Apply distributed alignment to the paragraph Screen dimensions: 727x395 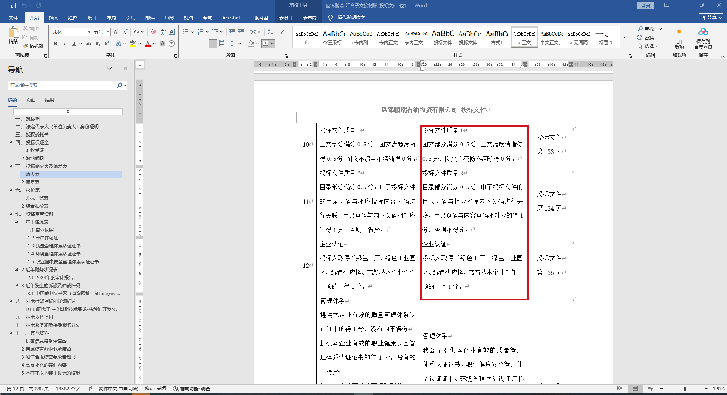click(x=222, y=44)
